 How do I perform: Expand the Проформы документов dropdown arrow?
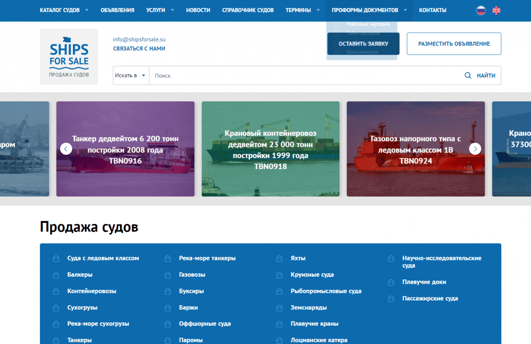pyautogui.click(x=405, y=10)
